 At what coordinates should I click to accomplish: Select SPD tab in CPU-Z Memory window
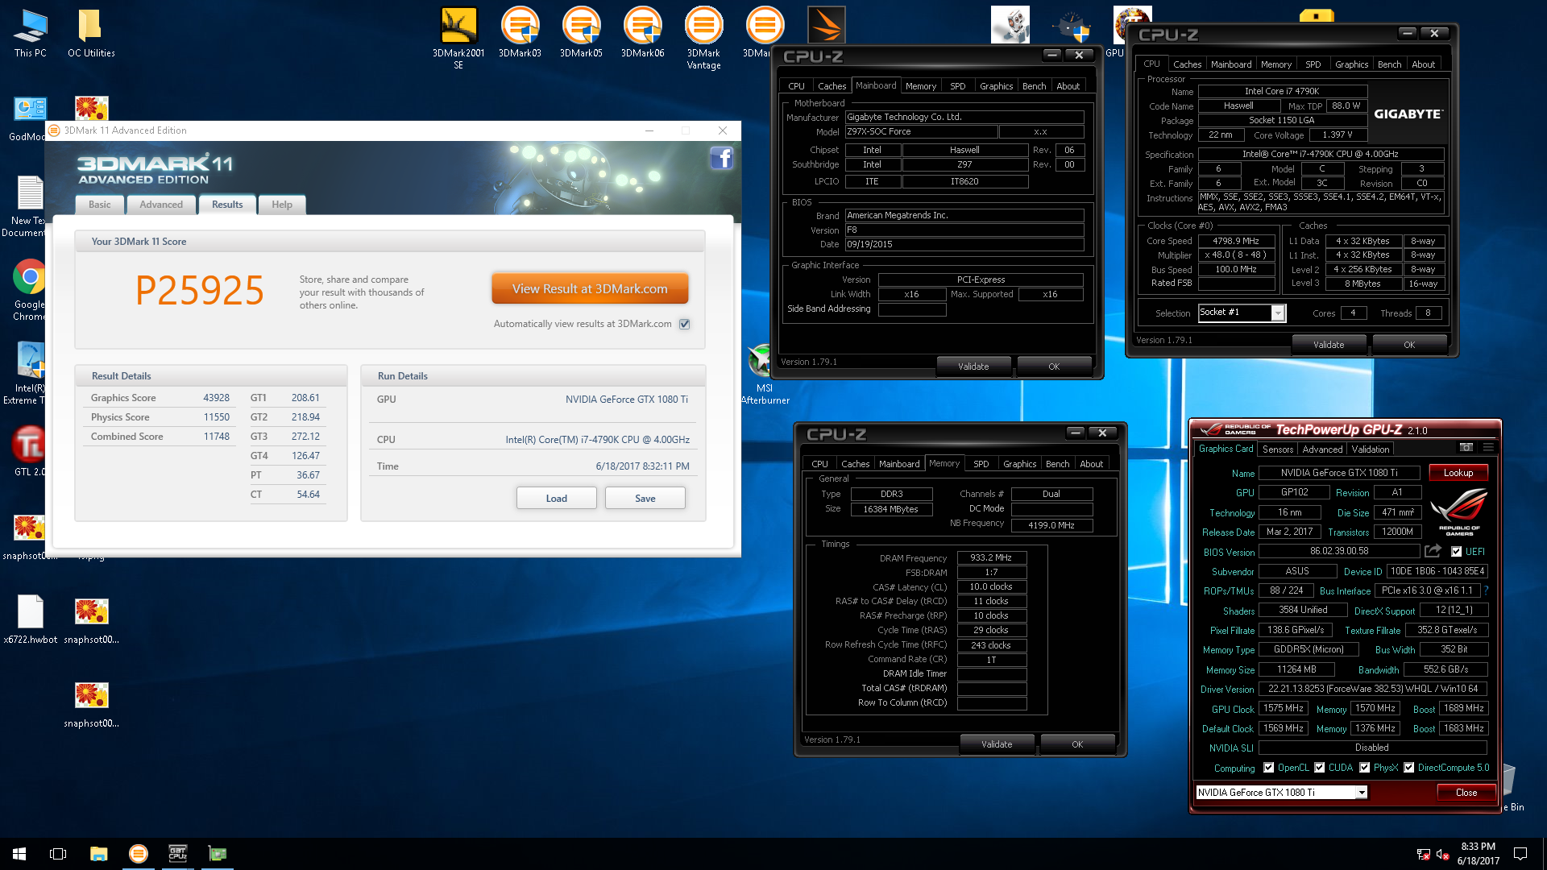point(981,464)
